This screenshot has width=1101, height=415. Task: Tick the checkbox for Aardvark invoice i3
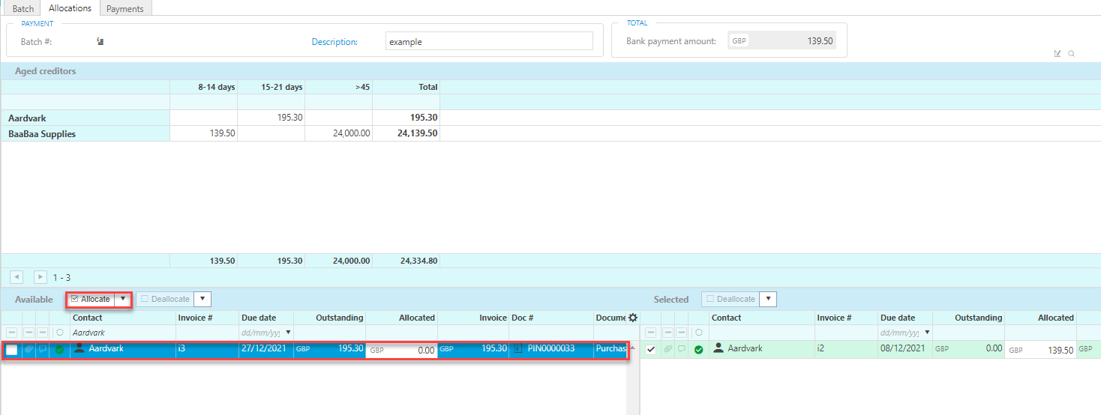click(x=12, y=350)
